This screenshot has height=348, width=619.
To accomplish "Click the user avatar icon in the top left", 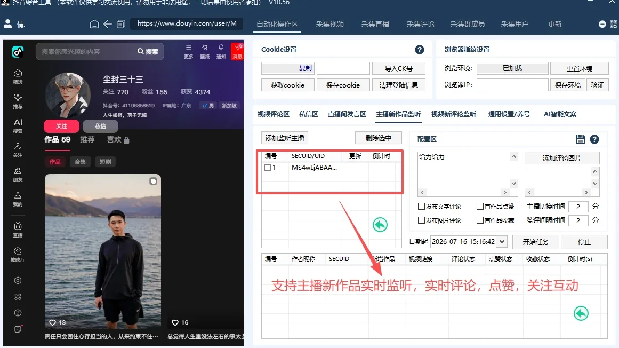I will click(x=7, y=24).
